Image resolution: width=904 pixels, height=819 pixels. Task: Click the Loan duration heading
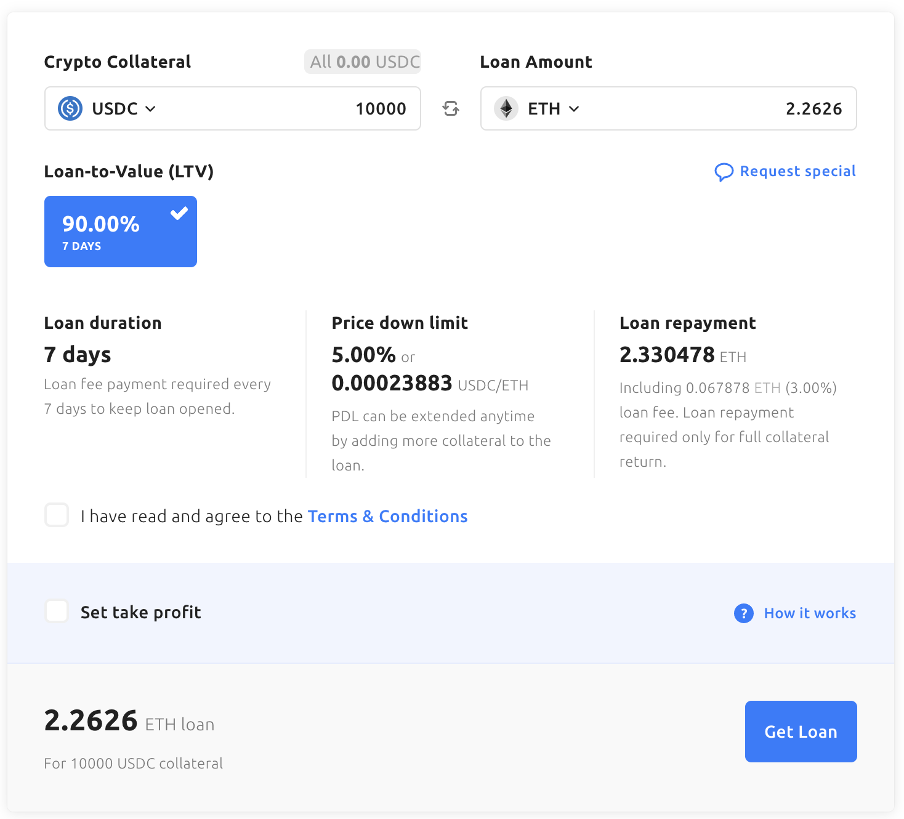103,323
